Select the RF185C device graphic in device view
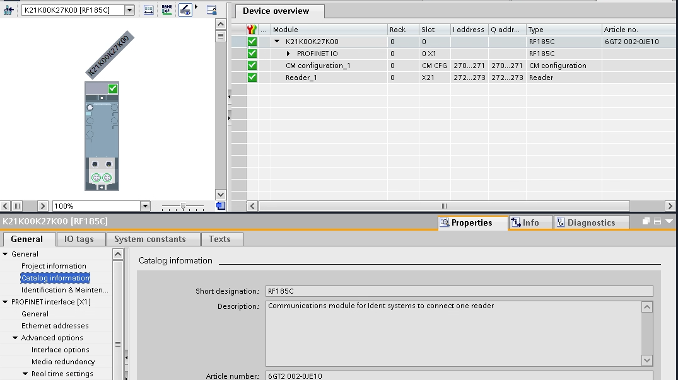The image size is (678, 380). pos(102,136)
